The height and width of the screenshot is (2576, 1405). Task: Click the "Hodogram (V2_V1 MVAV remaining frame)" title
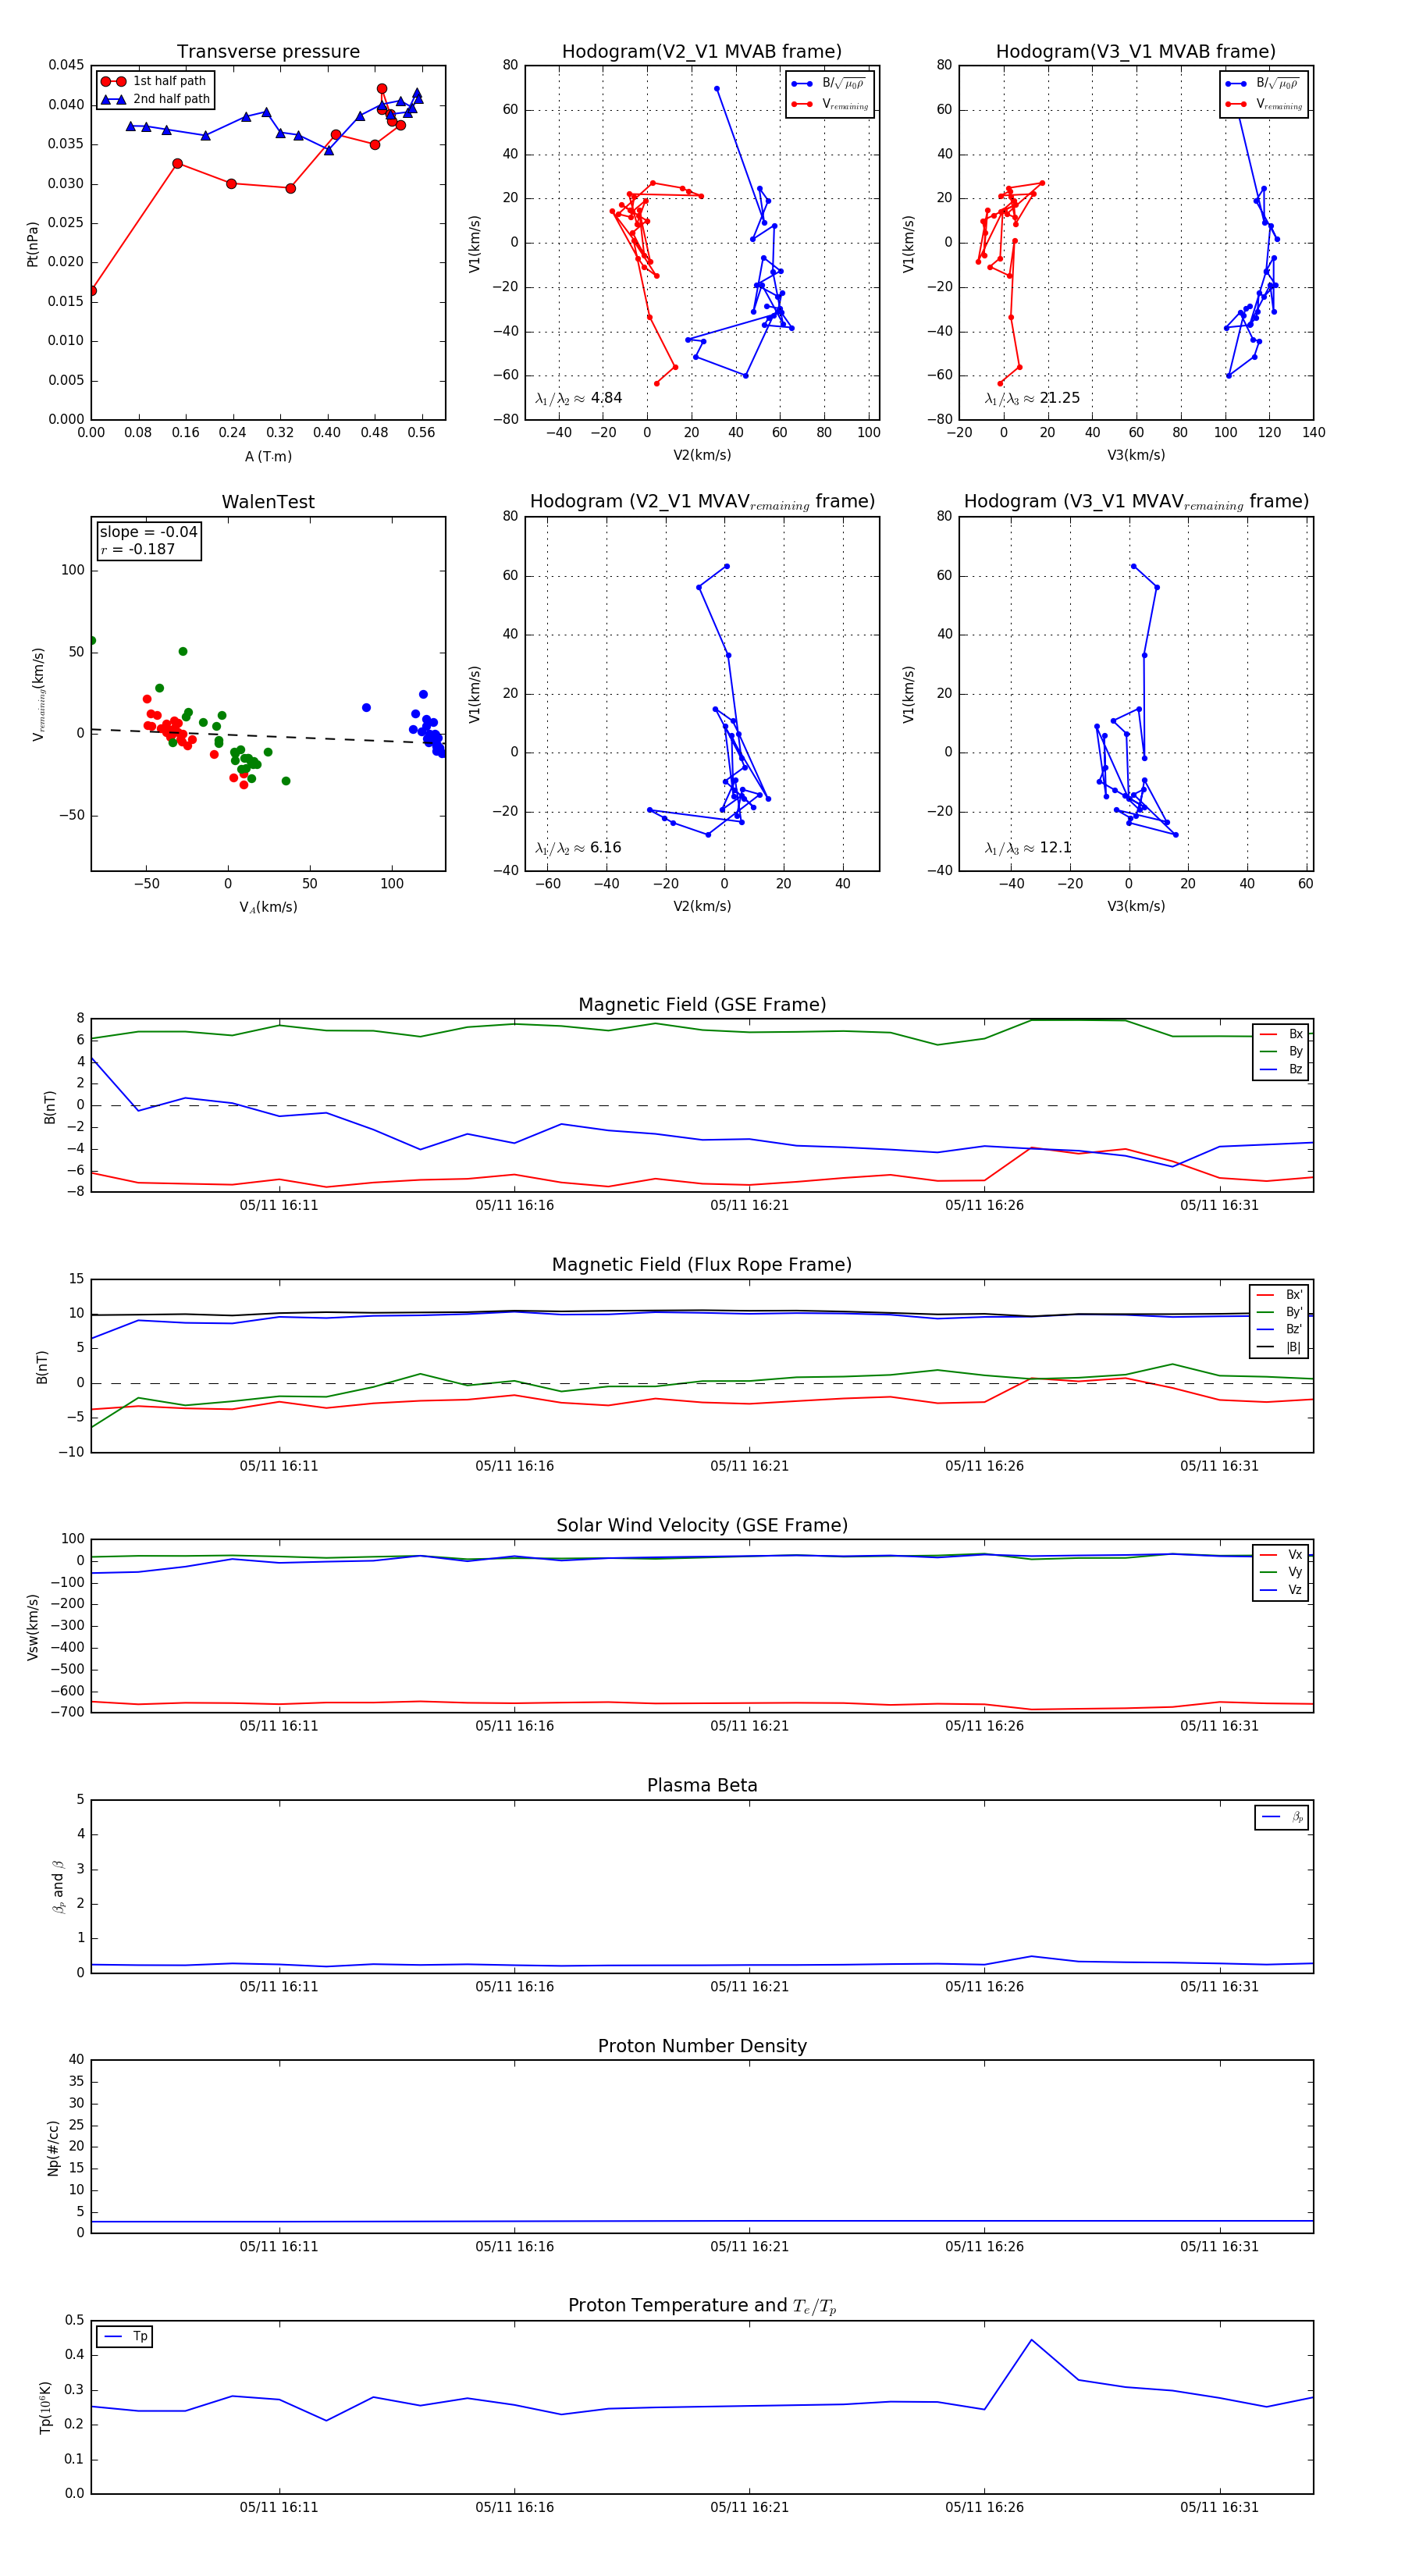click(x=702, y=502)
